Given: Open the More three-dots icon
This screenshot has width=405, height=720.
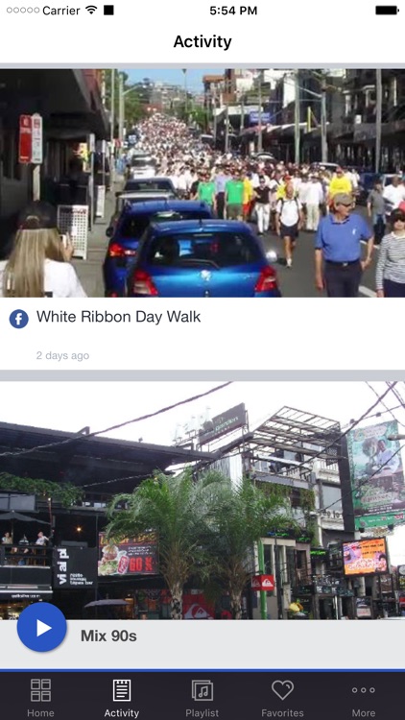Looking at the screenshot, I should (363, 689).
